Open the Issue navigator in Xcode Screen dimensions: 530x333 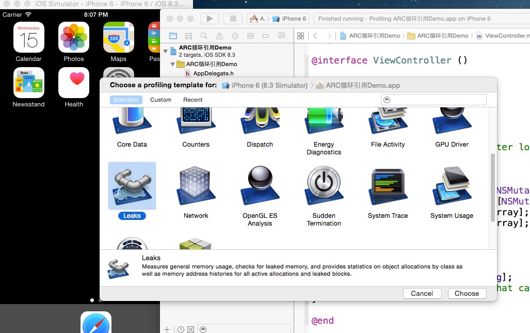click(219, 36)
